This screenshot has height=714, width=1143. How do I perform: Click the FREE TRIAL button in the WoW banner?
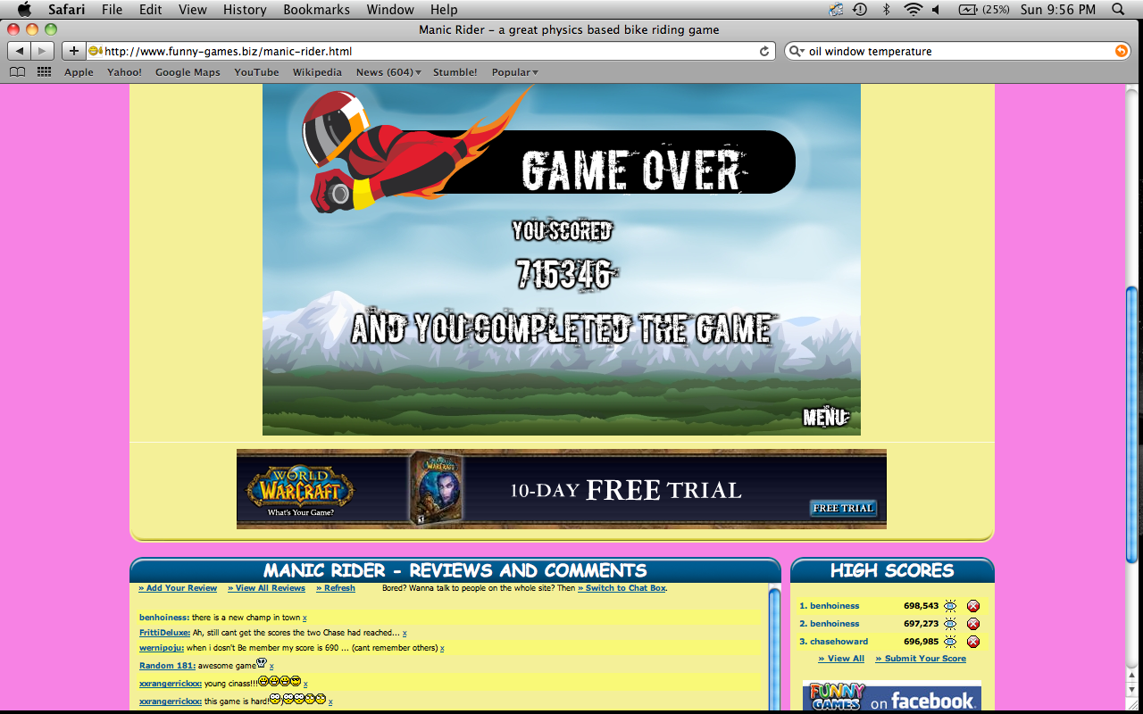[x=846, y=508]
